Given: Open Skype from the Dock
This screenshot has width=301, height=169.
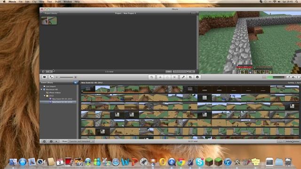Looking at the screenshot, I should click(199, 162).
